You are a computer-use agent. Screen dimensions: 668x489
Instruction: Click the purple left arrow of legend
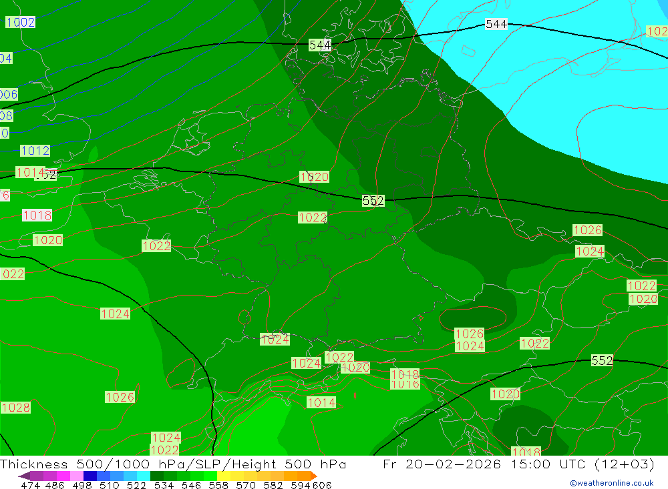(24, 476)
